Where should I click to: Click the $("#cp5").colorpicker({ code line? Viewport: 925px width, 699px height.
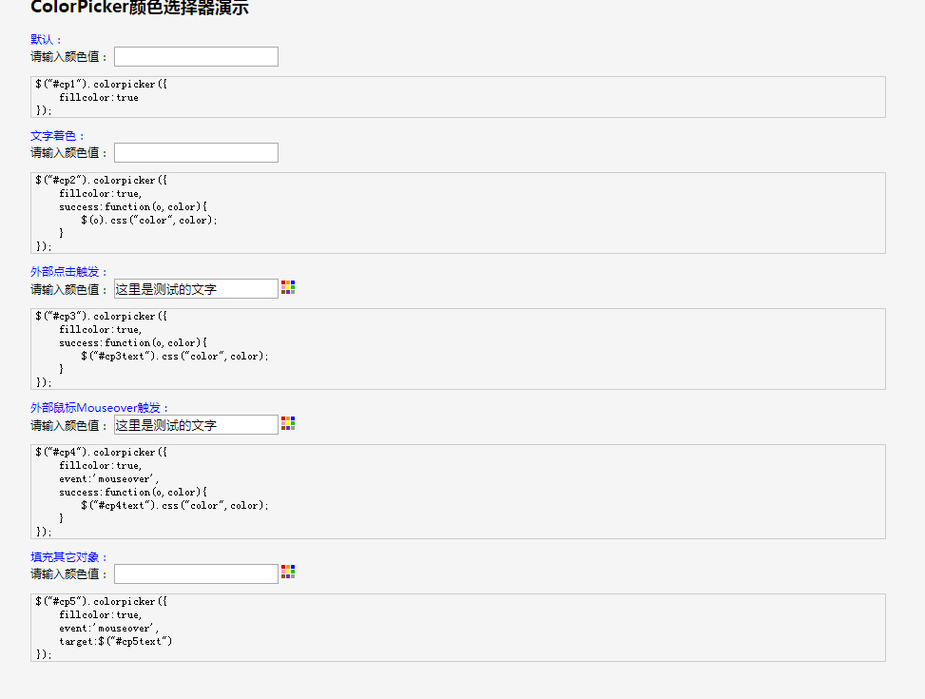click(x=102, y=602)
